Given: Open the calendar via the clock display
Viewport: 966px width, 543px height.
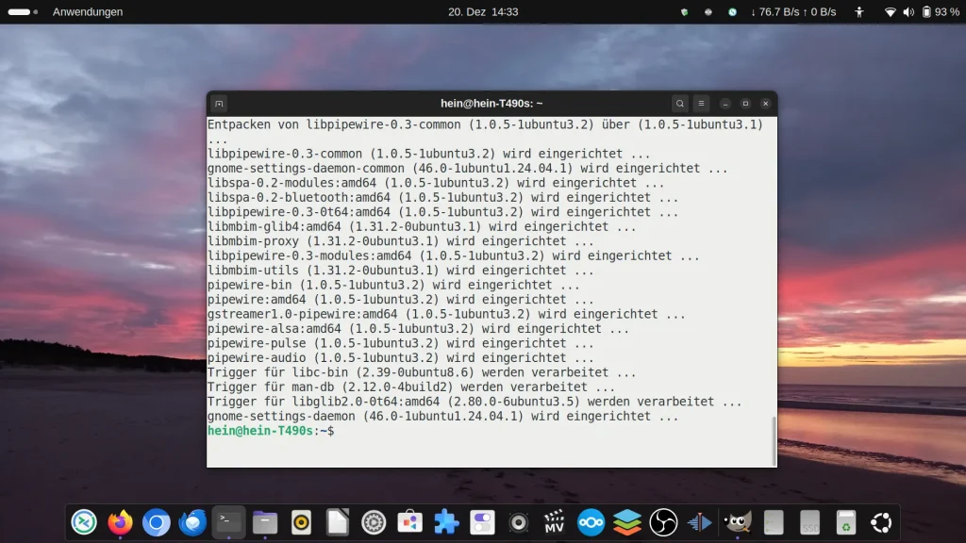Looking at the screenshot, I should click(484, 12).
